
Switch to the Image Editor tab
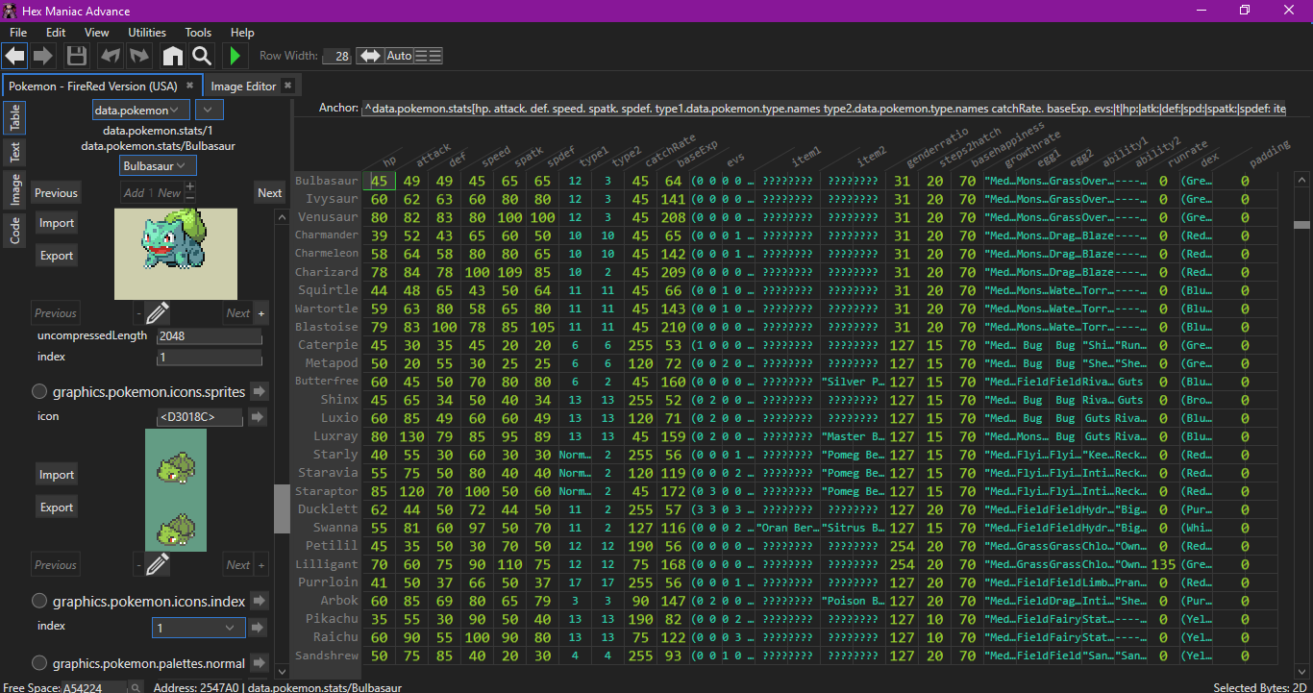(243, 86)
